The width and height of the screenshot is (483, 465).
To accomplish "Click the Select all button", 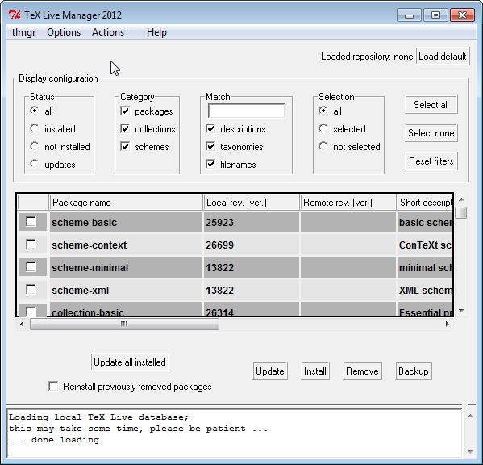I will pos(431,105).
